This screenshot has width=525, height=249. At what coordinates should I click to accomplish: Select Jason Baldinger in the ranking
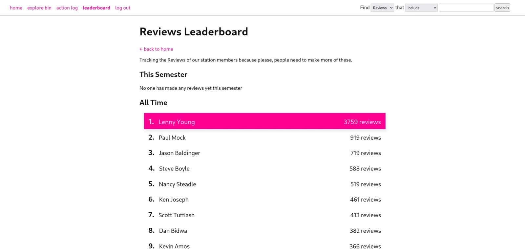(265, 153)
